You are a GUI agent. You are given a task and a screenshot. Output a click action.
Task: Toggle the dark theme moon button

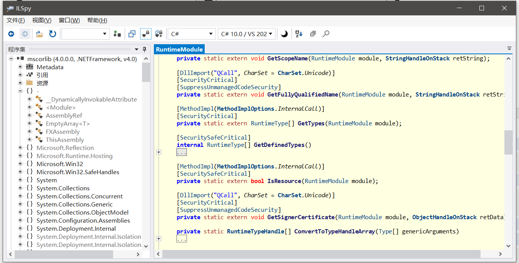(284, 34)
